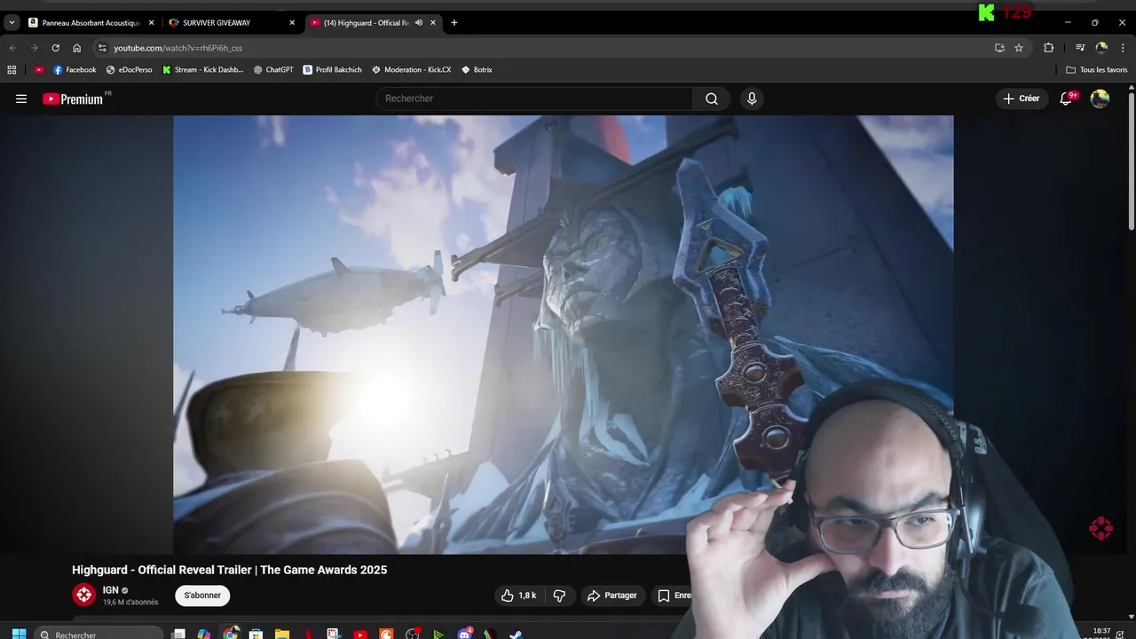
Task: Click the Highguard Official Reveal Trailer title
Action: (x=229, y=570)
